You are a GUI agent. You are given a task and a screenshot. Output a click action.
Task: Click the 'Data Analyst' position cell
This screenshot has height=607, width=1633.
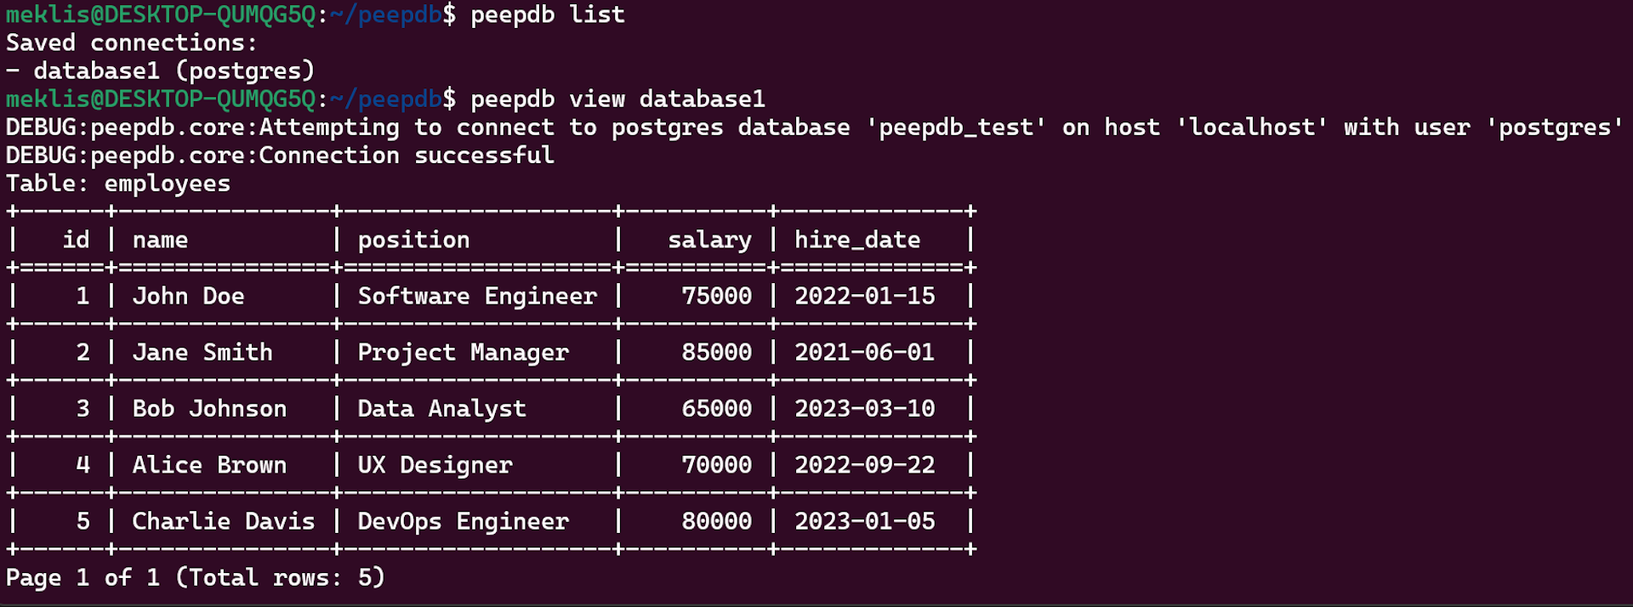(x=441, y=408)
